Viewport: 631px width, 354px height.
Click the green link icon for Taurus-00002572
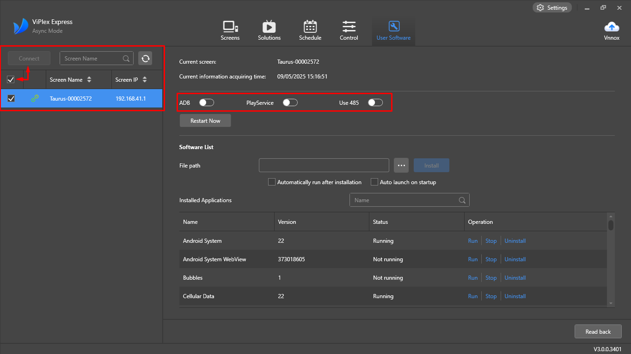click(x=35, y=98)
